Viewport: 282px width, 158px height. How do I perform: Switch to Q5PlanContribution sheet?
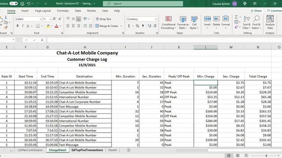point(30,150)
